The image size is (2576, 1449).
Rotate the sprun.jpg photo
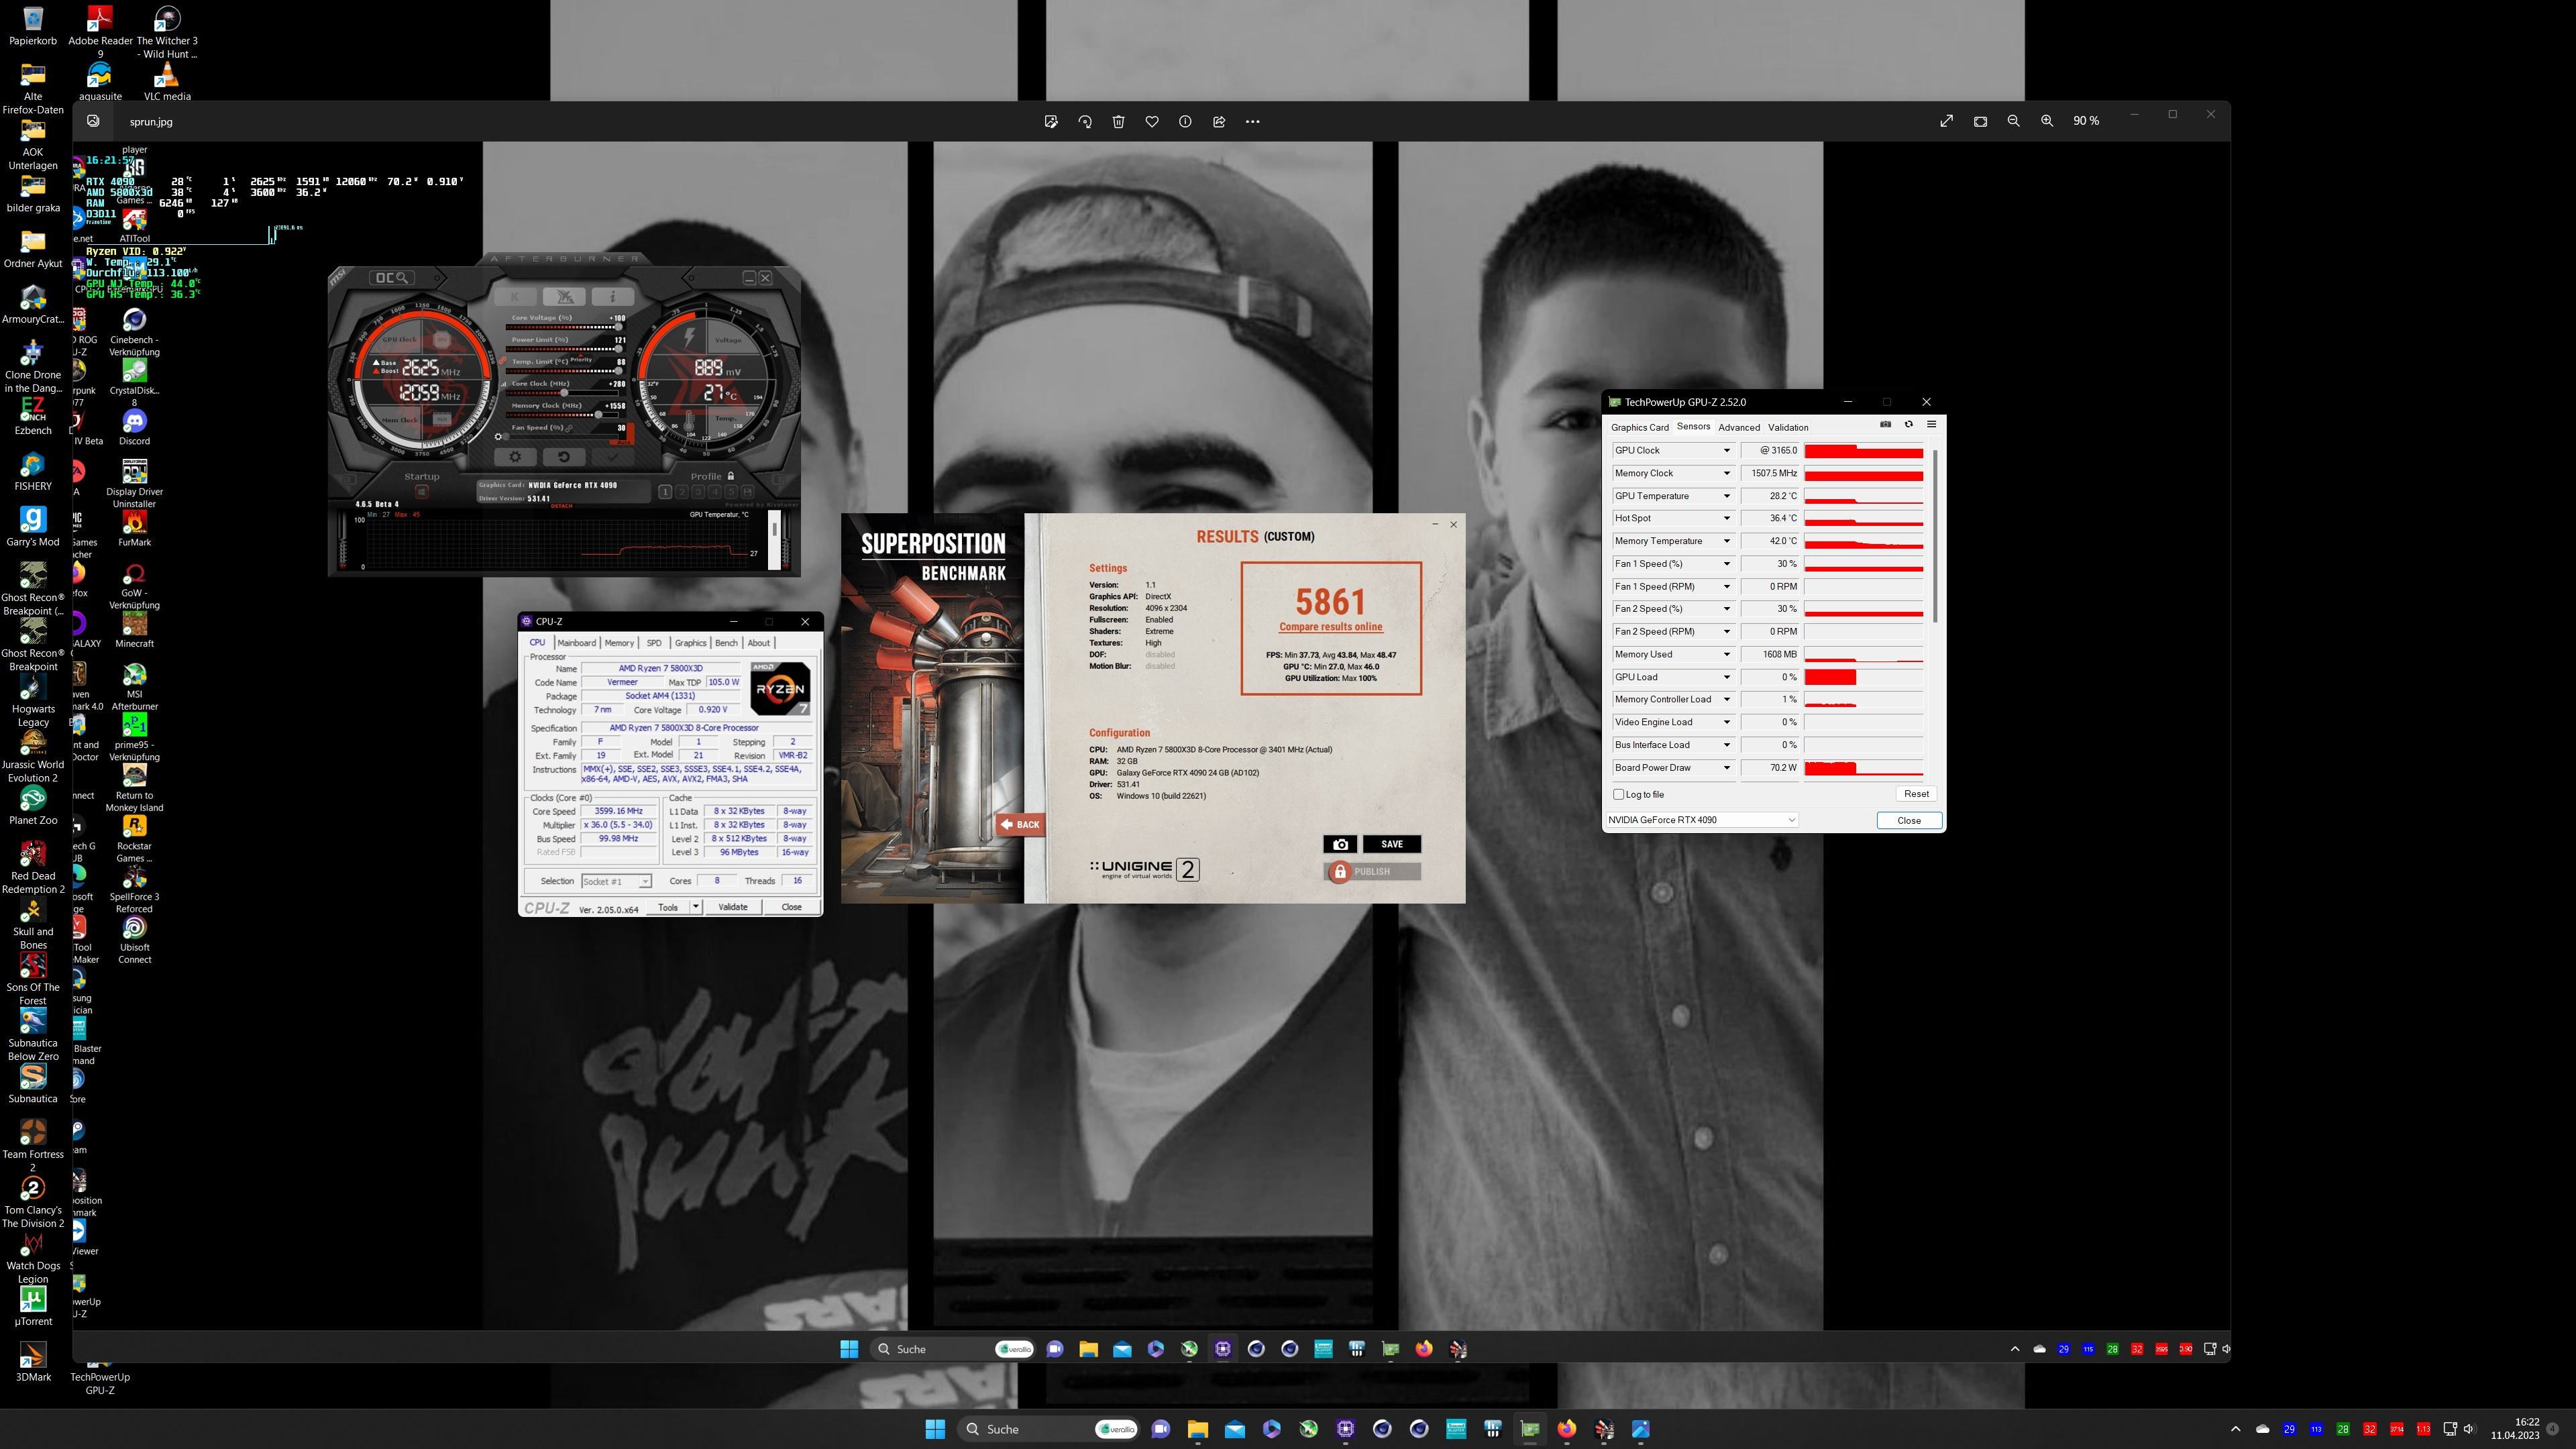1085,121
